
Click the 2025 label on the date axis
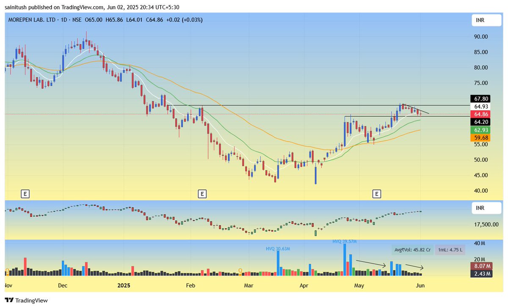[x=123, y=286]
